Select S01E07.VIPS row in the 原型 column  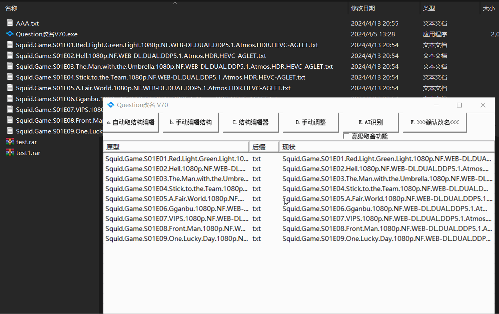tap(177, 219)
